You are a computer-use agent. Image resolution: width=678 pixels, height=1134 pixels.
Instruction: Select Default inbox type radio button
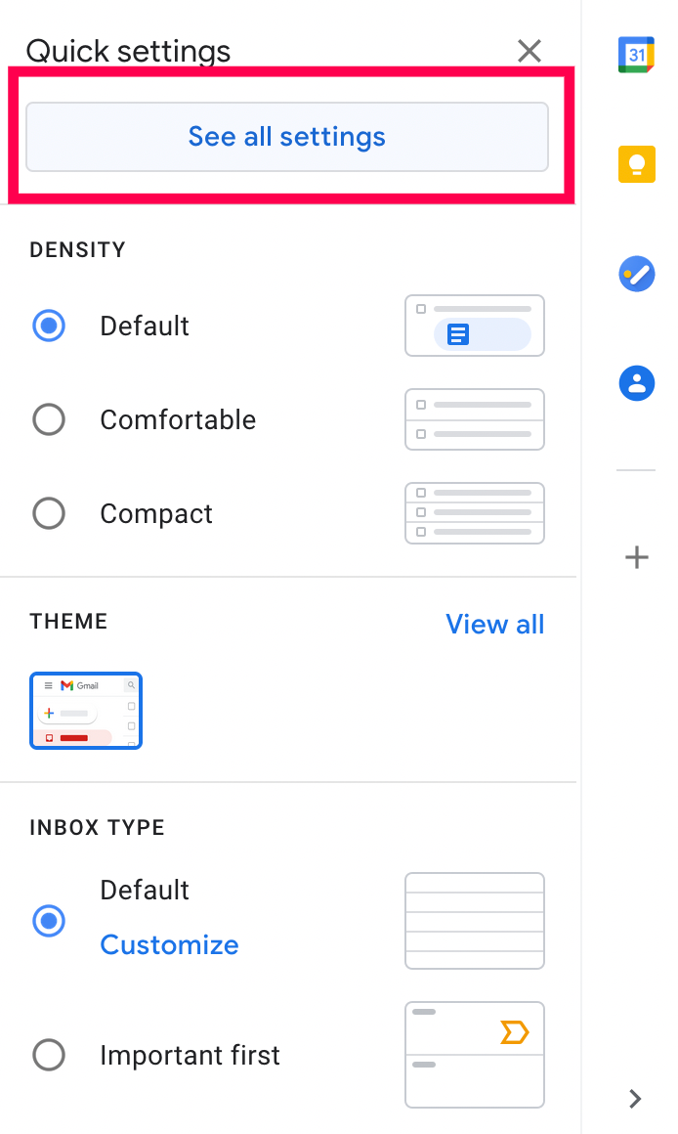pos(49,920)
